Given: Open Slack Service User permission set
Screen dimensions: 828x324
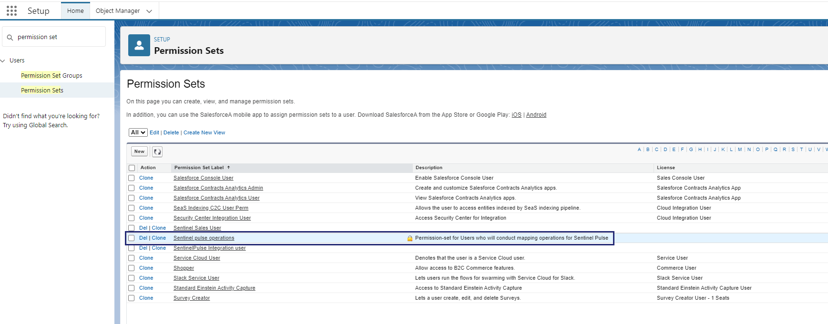Looking at the screenshot, I should pyautogui.click(x=196, y=278).
